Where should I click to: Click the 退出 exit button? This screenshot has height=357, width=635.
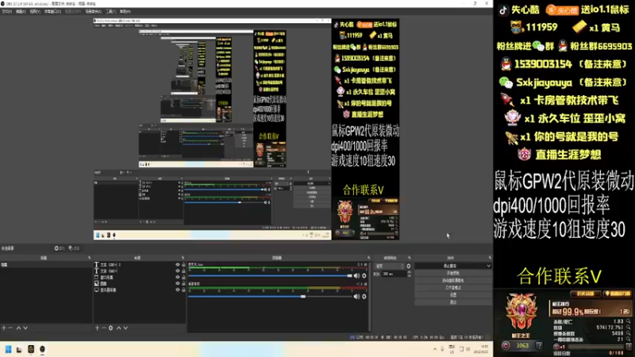click(x=452, y=302)
